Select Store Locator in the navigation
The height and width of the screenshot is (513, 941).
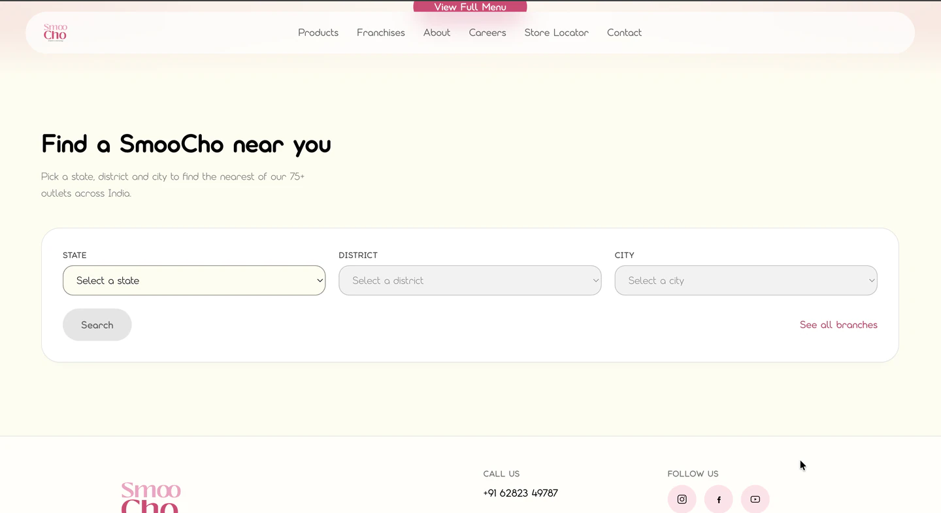[x=557, y=33]
